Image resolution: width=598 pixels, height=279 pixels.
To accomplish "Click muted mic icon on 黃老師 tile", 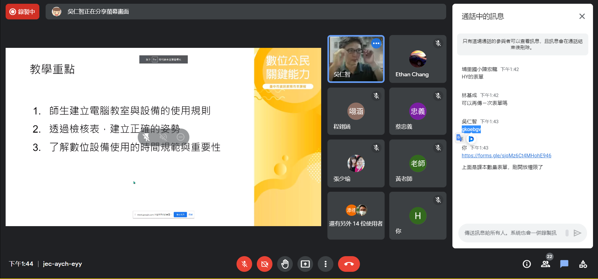I will tap(438, 148).
